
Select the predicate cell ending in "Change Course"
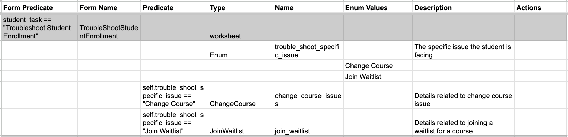(173, 96)
